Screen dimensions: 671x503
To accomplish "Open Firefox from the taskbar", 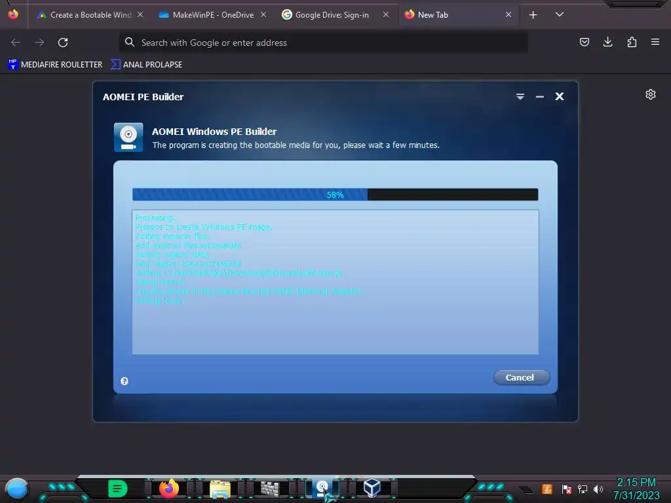I will [169, 489].
